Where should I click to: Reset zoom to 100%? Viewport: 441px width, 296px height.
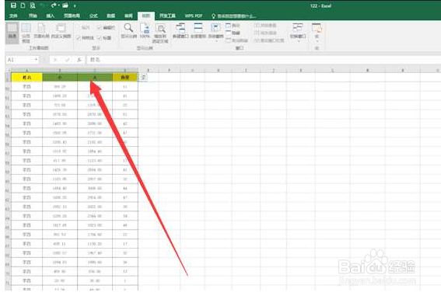coord(145,31)
